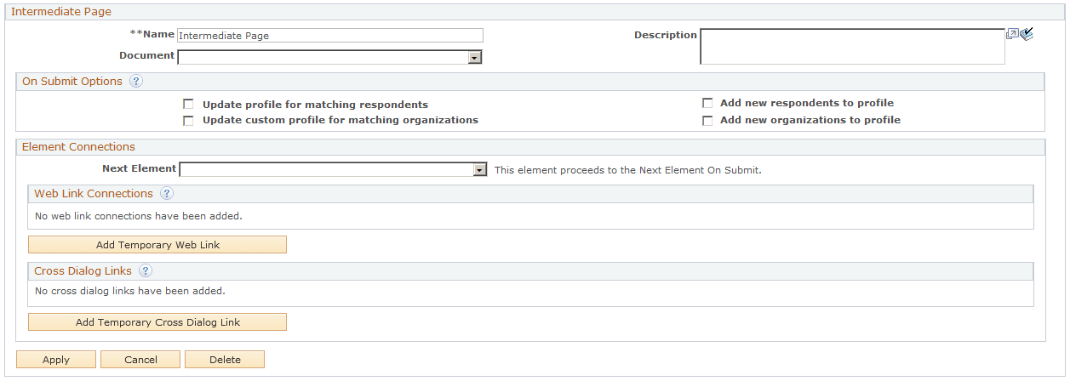Enable Update profile for matching respondents
The height and width of the screenshot is (381, 1070).
pyautogui.click(x=188, y=105)
